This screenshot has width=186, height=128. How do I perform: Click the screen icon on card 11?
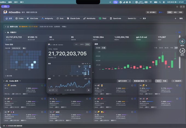132,112
